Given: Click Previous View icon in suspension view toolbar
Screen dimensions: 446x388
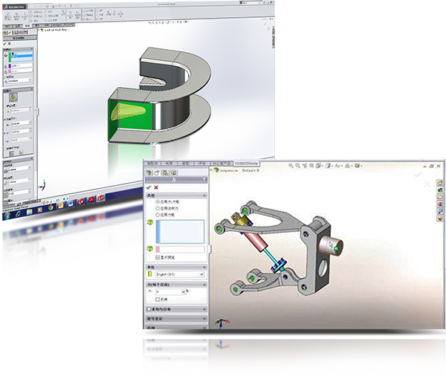Looking at the screenshot, I should tap(305, 166).
